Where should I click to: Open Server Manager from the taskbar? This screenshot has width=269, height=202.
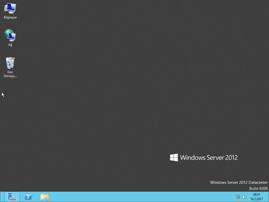(x=12, y=197)
